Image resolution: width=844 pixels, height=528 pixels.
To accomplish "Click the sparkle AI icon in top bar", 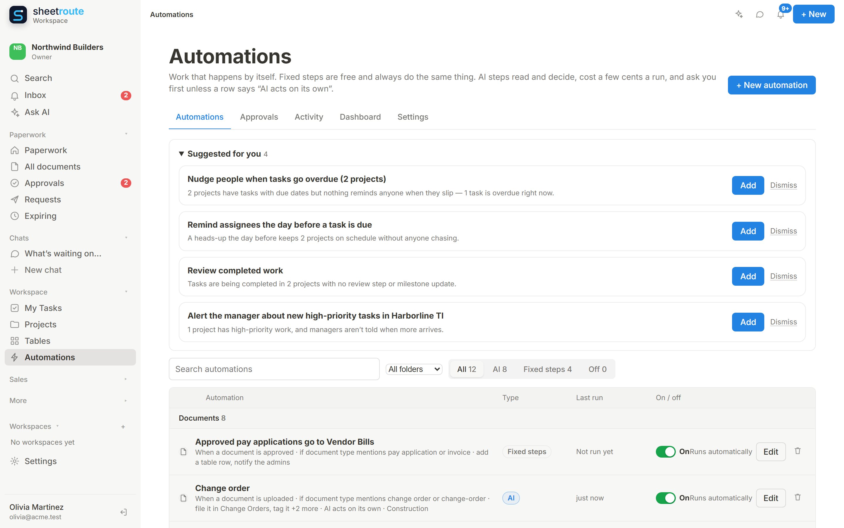I will click(739, 14).
